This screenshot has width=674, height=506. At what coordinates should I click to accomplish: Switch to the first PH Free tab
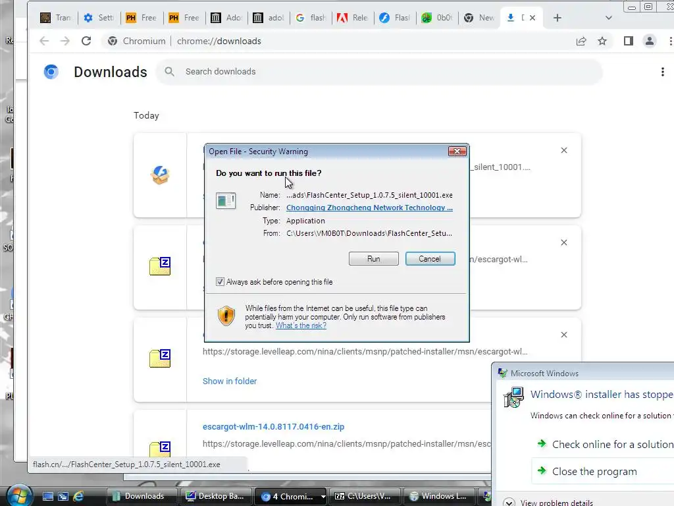tap(142, 18)
